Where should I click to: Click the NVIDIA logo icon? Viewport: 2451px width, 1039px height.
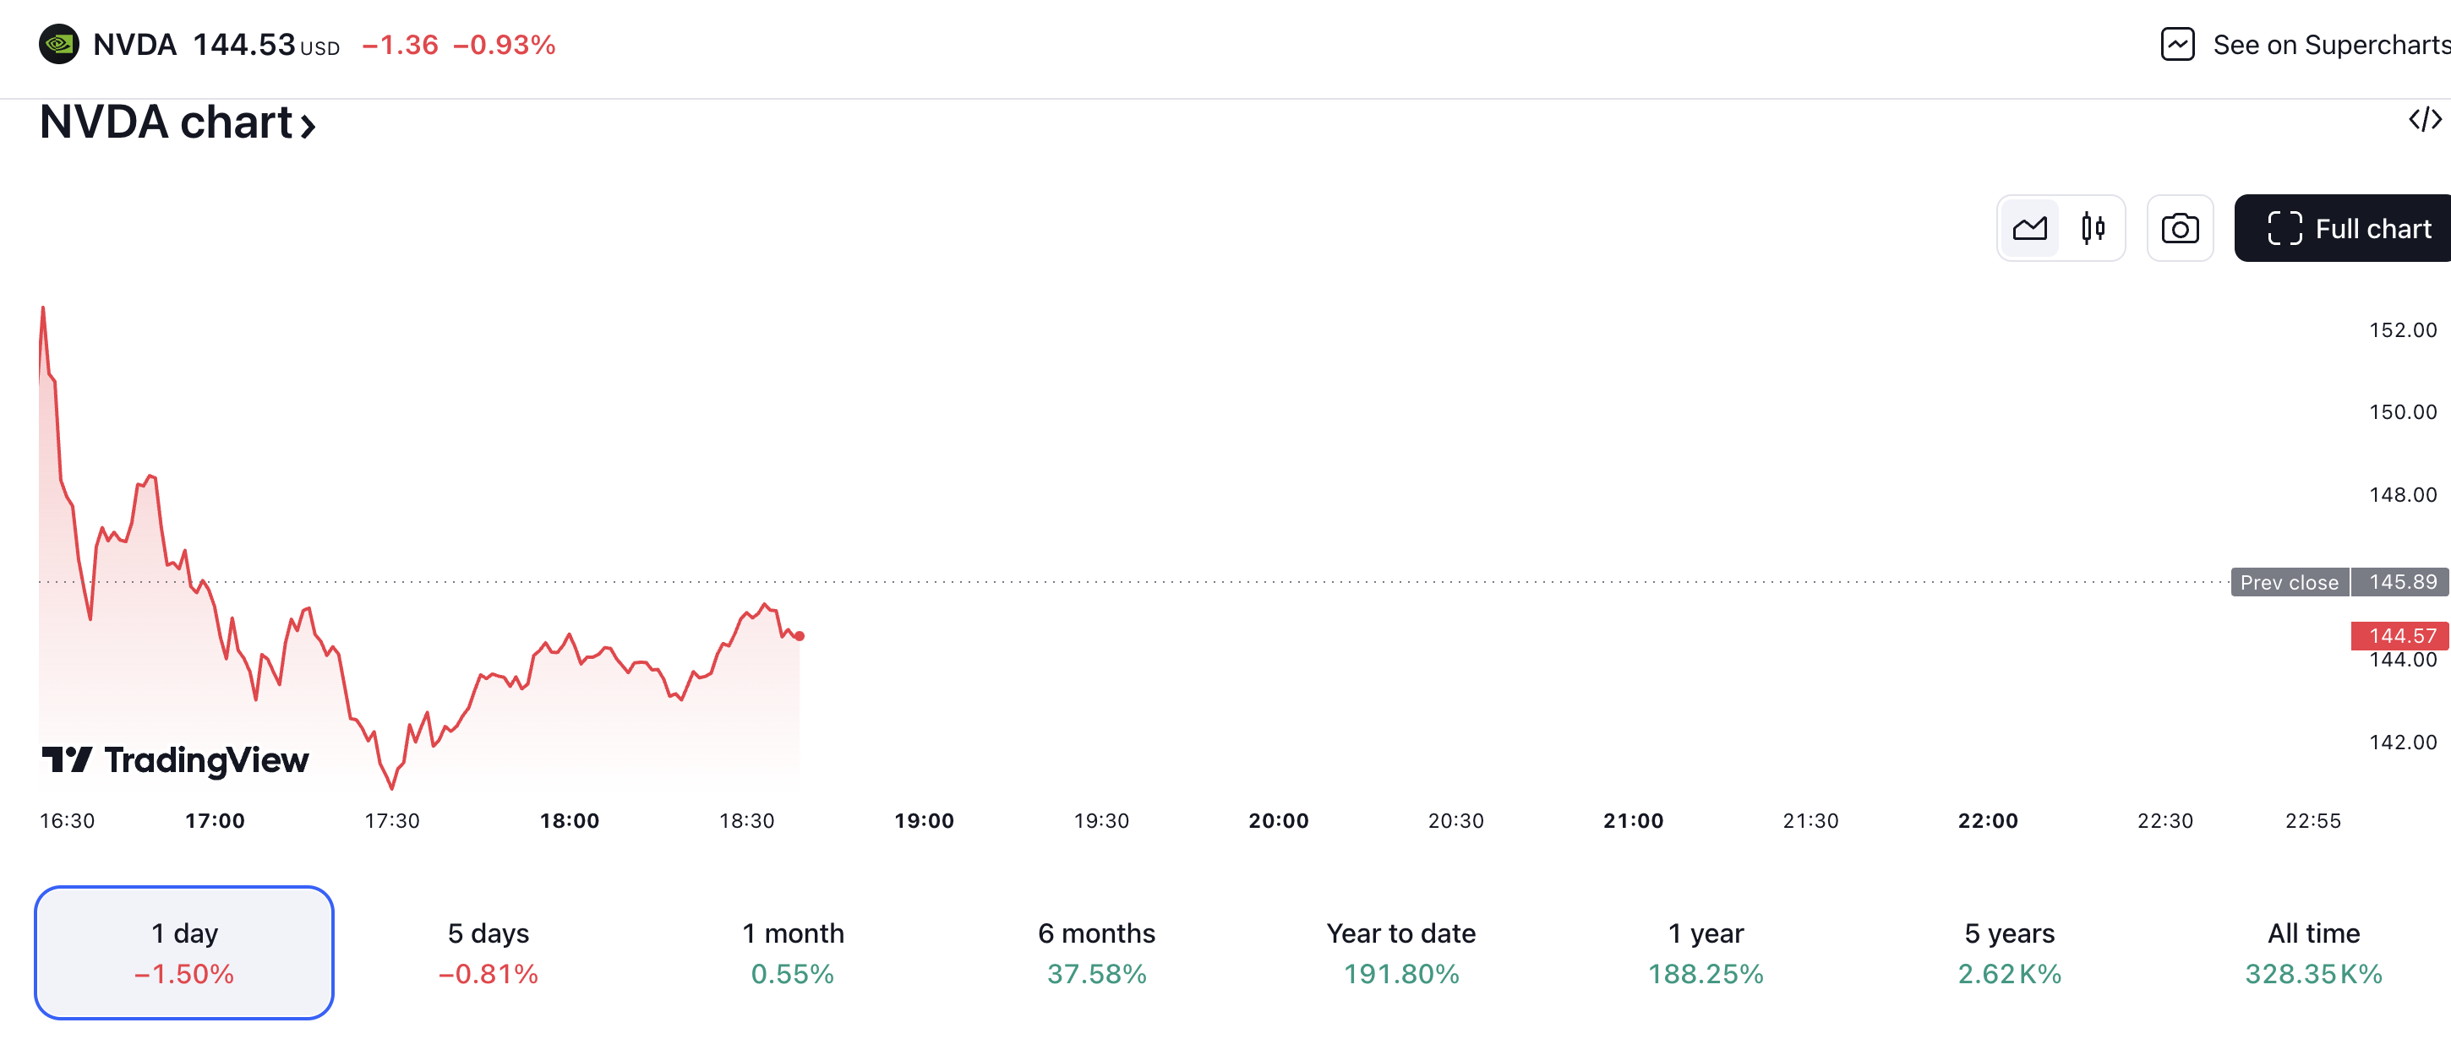pyautogui.click(x=59, y=45)
